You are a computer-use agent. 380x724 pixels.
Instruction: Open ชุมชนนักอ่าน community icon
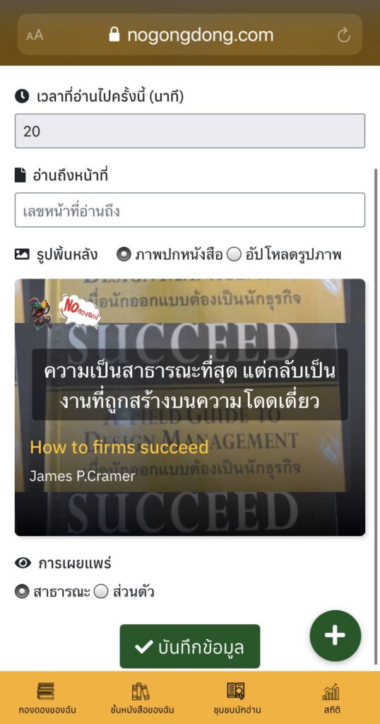point(236,691)
